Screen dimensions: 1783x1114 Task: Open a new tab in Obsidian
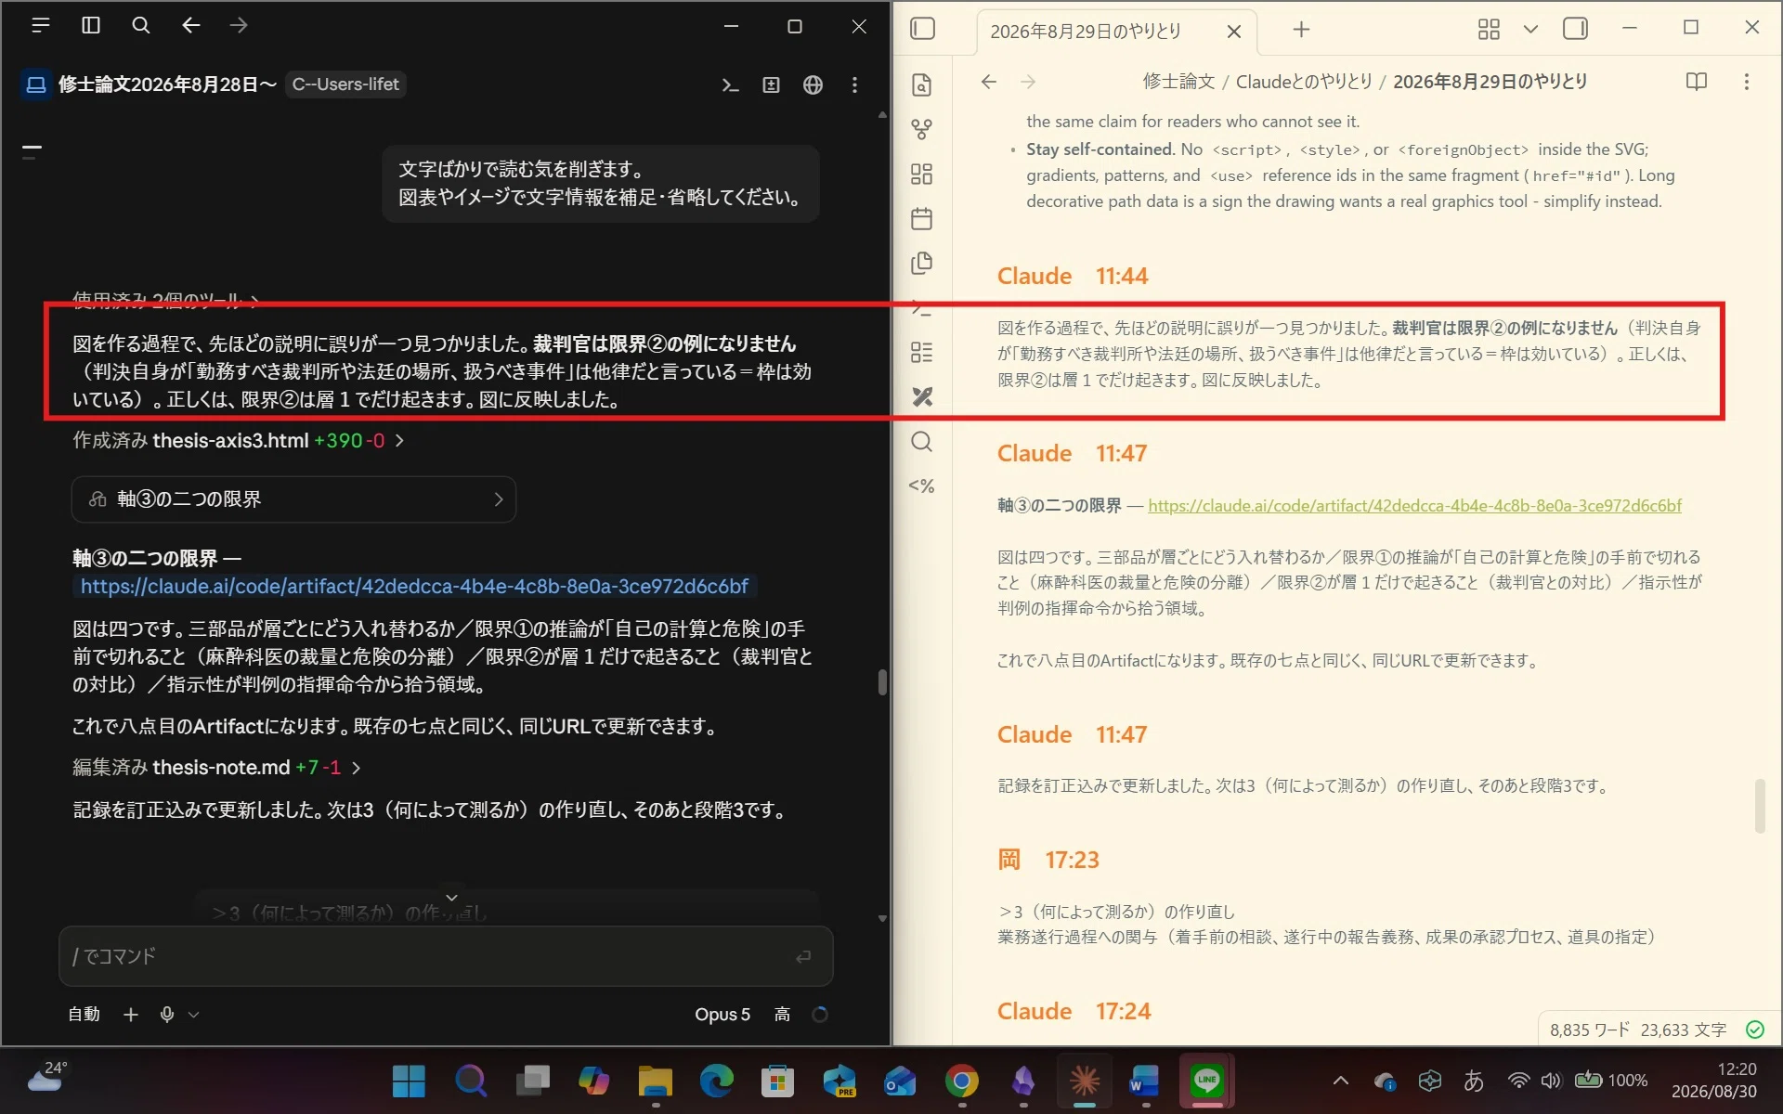(x=1301, y=30)
